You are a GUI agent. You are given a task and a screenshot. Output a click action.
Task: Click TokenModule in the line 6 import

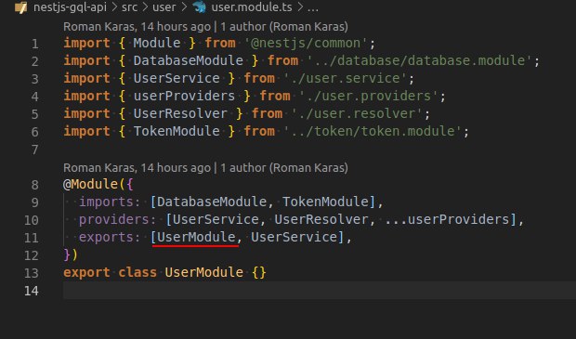click(177, 131)
